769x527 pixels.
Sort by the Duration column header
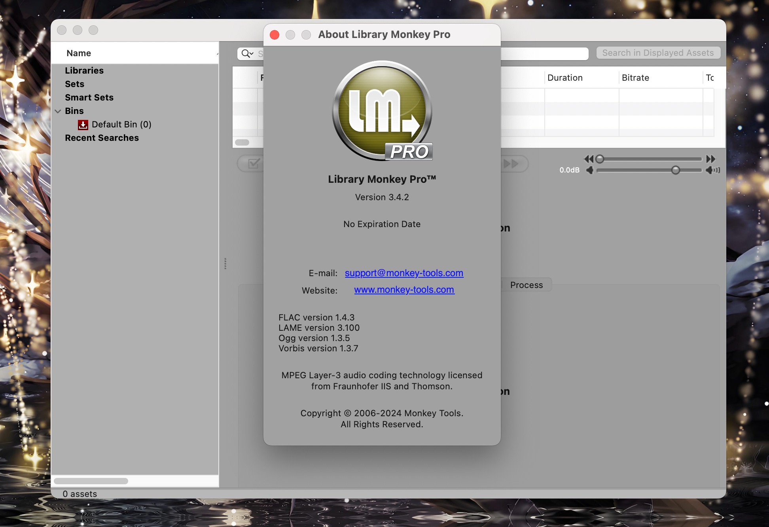point(581,78)
